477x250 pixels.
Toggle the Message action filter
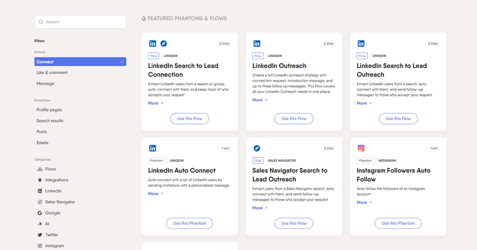click(x=45, y=84)
